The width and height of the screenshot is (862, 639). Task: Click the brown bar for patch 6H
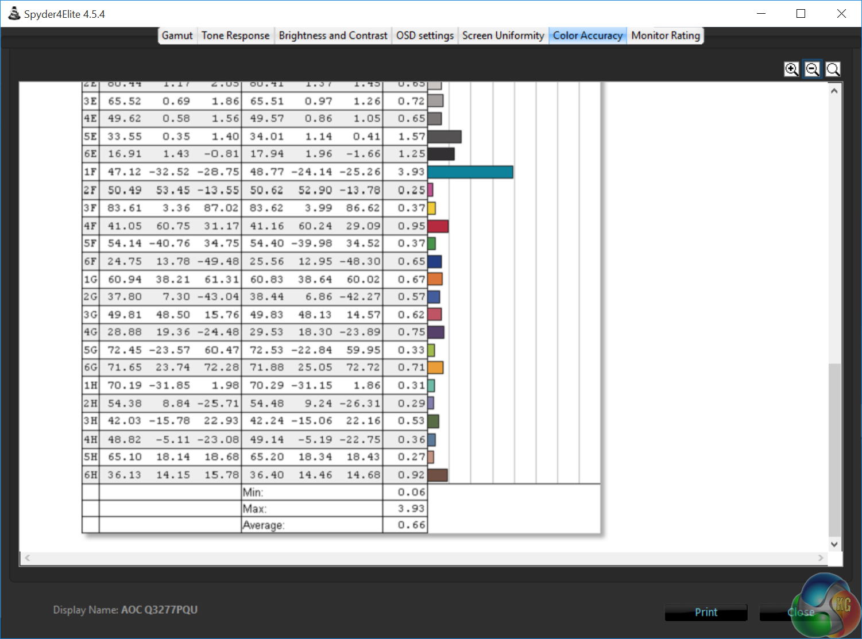coord(438,475)
